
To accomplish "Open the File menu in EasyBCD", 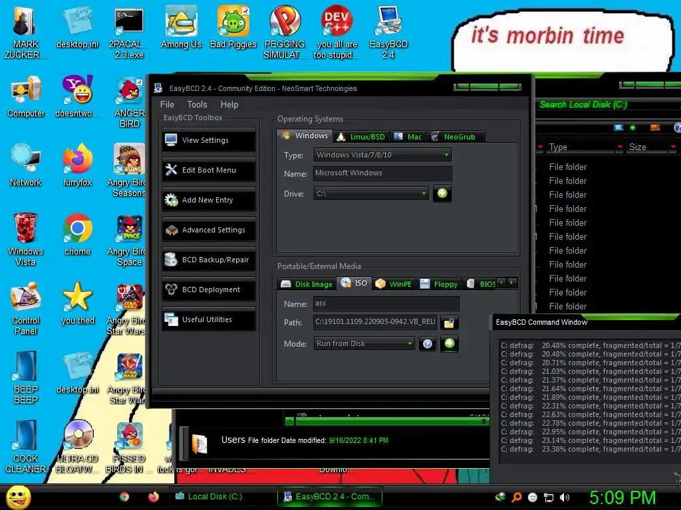I will pos(167,104).
